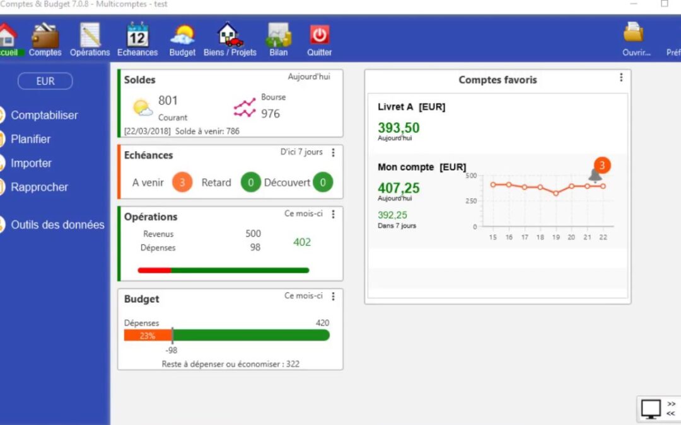Click the notification bell on Mon compte
Screen dimensions: 681x425
(595, 175)
